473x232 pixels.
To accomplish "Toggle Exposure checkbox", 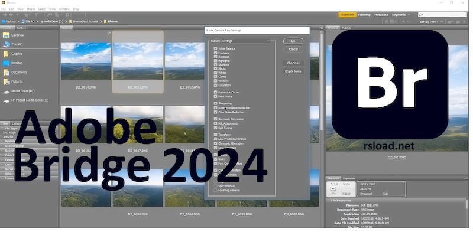I will coord(215,53).
